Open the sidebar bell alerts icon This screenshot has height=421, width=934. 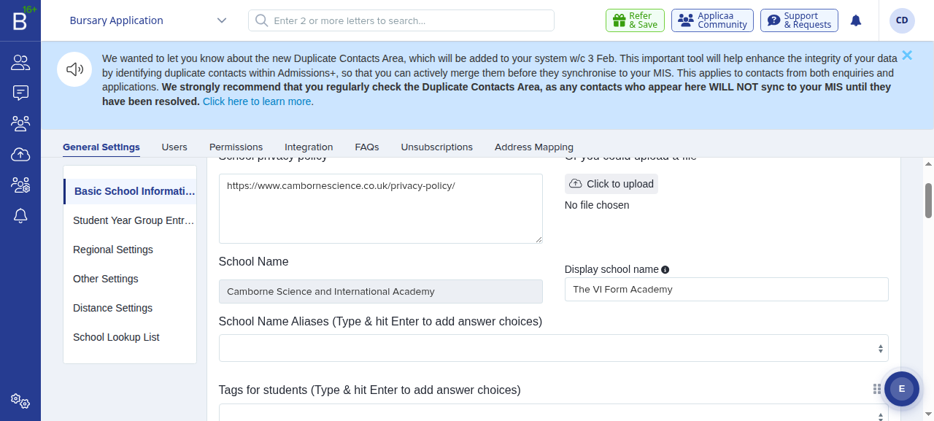coord(20,215)
